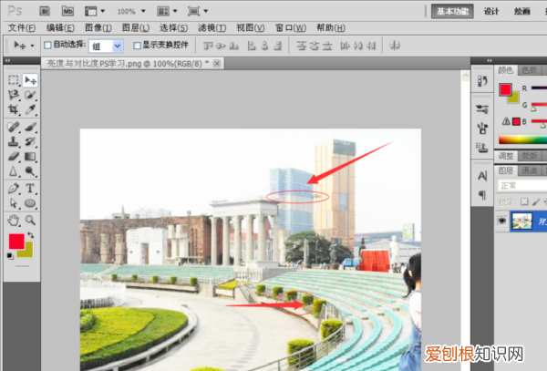The height and width of the screenshot is (371, 547).
Task: Select the Horizontal Type tool
Action: click(30, 188)
